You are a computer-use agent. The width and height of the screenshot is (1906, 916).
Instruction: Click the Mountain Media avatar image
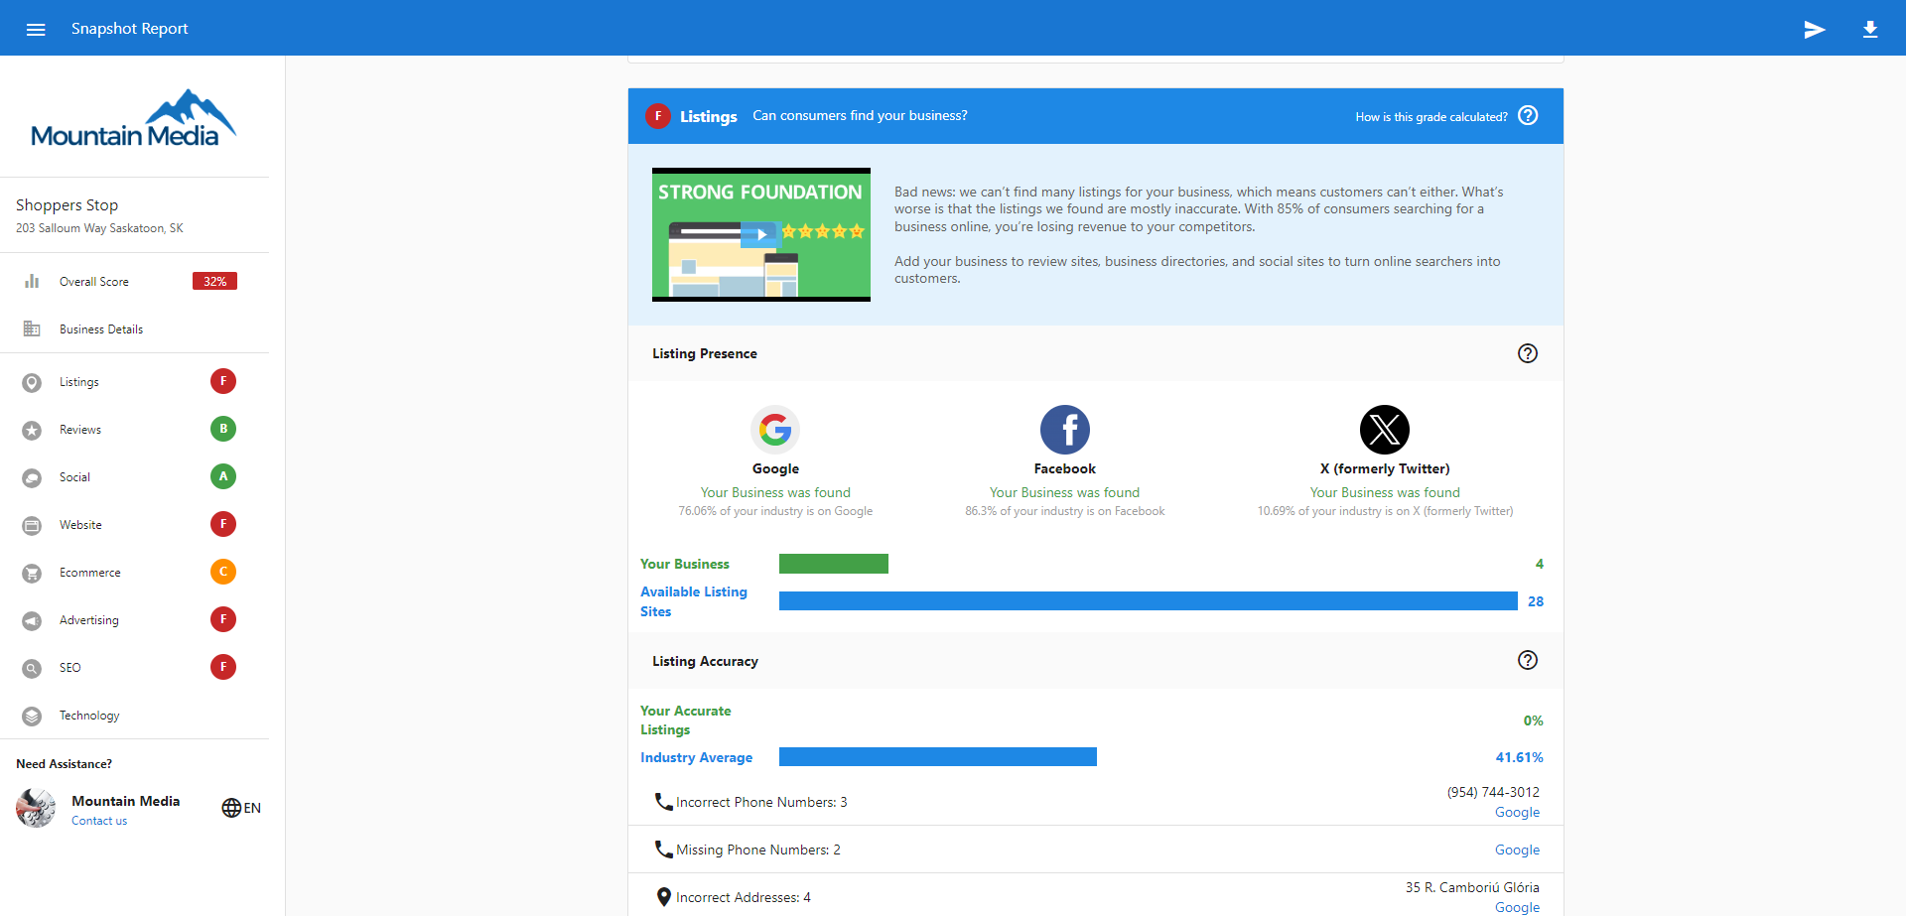click(x=36, y=808)
